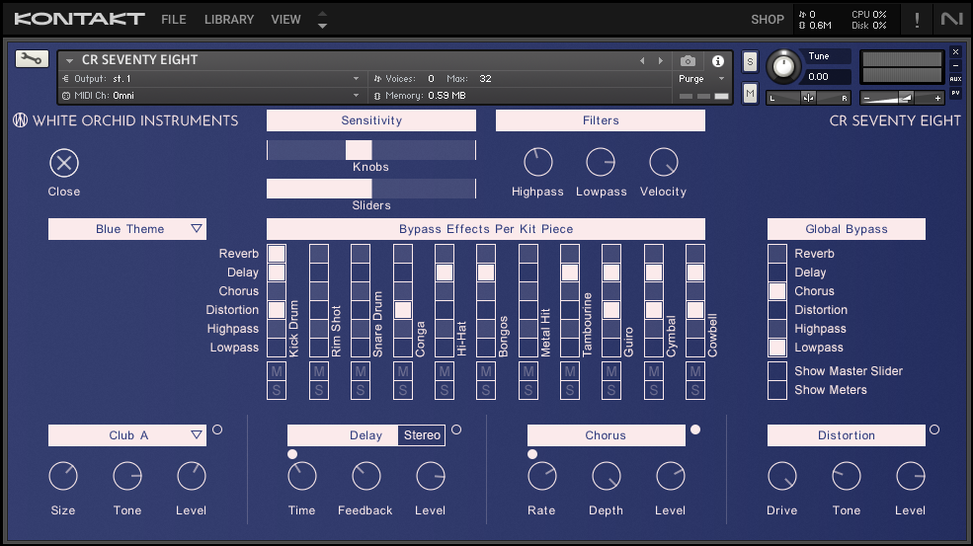The image size is (973, 546).
Task: Click the header up-down arrows stepper
Action: pos(322,20)
